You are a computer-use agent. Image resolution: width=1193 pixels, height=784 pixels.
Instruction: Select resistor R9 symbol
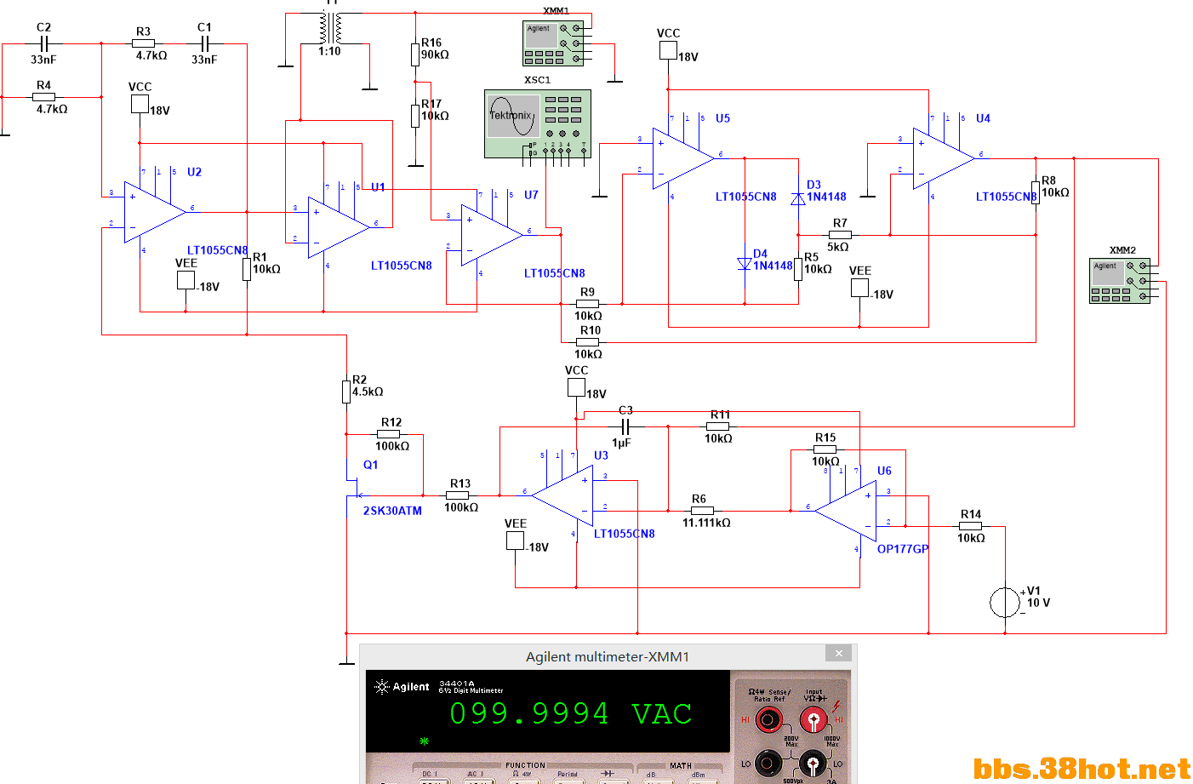(588, 304)
